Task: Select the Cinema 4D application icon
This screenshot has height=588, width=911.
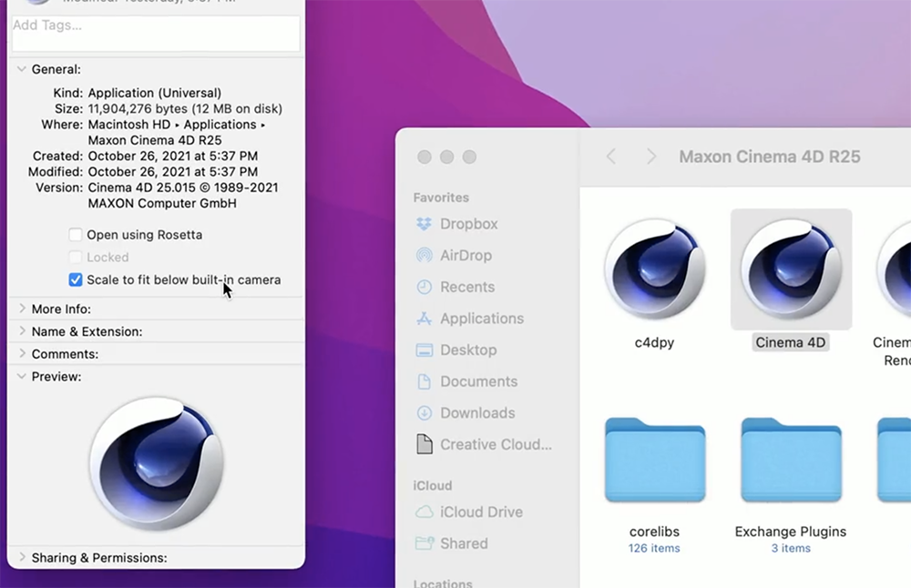Action: click(791, 269)
